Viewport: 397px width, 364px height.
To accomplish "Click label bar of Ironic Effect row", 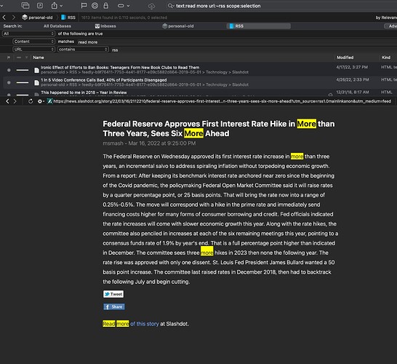I will 23,70.
